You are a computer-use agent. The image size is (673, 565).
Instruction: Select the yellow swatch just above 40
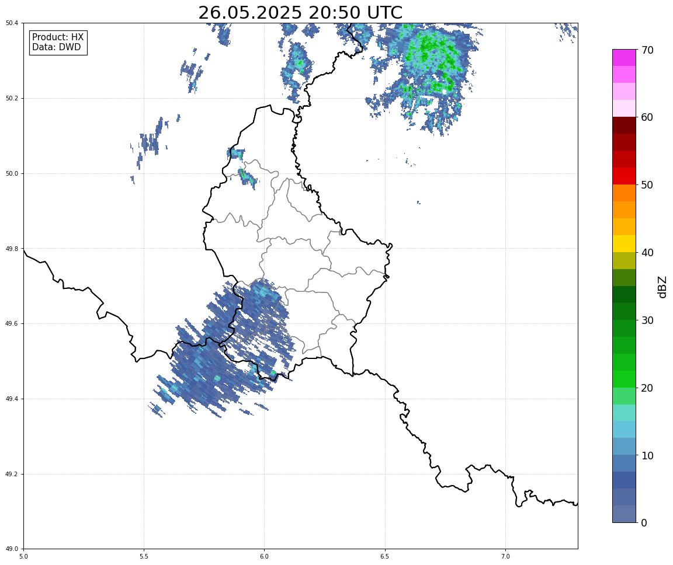click(624, 243)
